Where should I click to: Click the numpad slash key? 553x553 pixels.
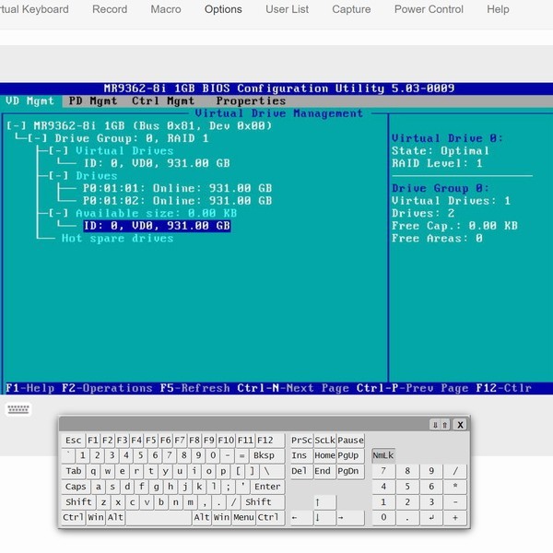tap(455, 471)
